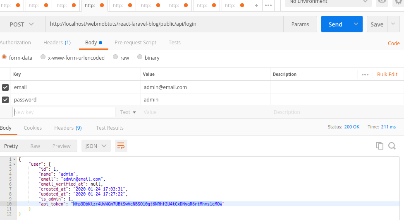Click the New key input field
Viewport: 404px width, 220px height.
pos(64,112)
